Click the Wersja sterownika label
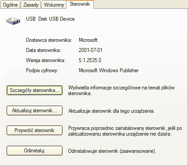This screenshot has width=188, height=166. point(46,60)
